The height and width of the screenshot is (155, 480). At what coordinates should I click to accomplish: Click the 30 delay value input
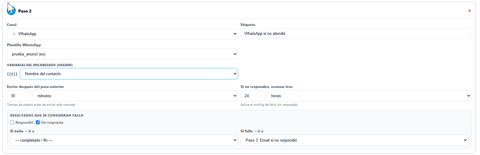pyautogui.click(x=18, y=96)
